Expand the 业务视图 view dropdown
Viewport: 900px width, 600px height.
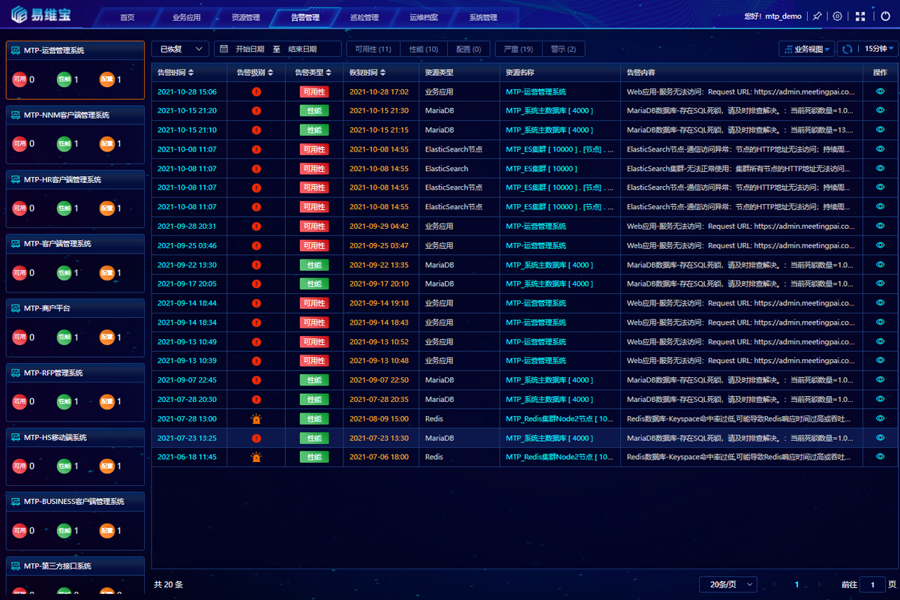(806, 49)
